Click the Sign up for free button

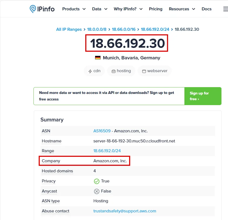click(203, 96)
